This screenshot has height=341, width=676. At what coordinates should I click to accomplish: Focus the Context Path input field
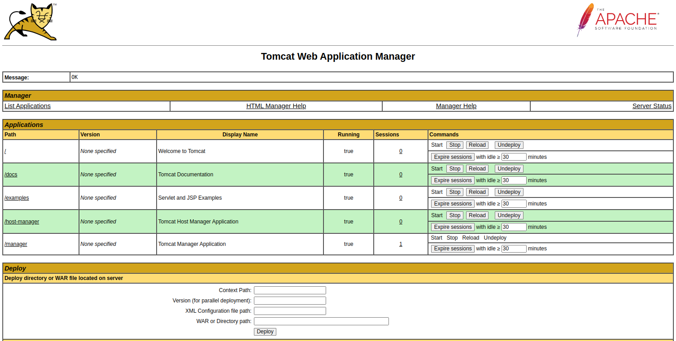pos(290,290)
